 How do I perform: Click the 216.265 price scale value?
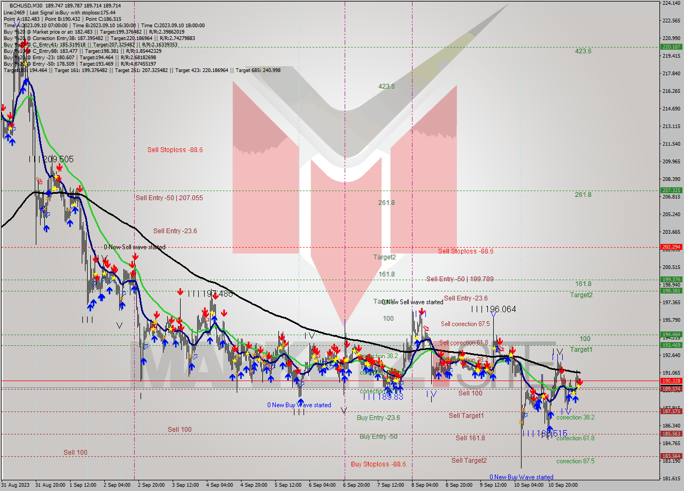[671, 91]
